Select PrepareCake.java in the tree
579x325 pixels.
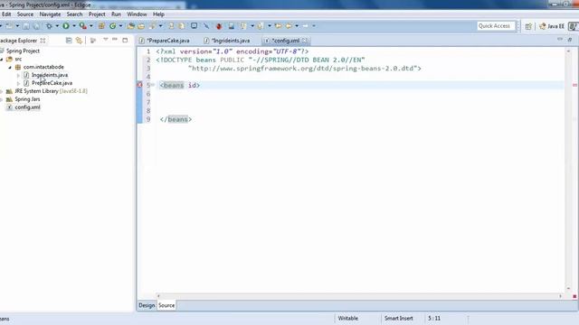[x=52, y=83]
